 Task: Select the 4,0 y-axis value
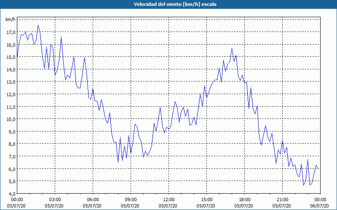[12, 194]
